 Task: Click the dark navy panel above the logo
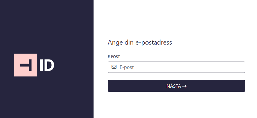(47, 26)
